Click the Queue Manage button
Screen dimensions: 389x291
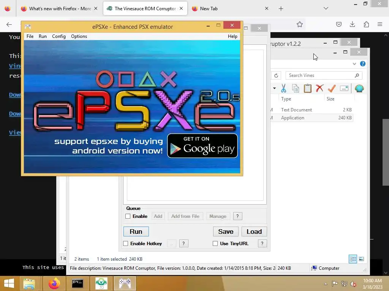pyautogui.click(x=218, y=216)
